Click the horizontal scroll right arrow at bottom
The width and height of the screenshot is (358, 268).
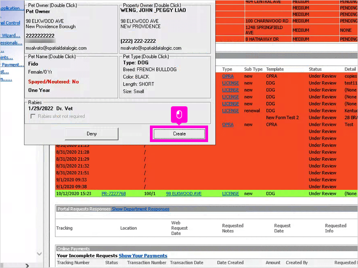[x=27, y=266]
